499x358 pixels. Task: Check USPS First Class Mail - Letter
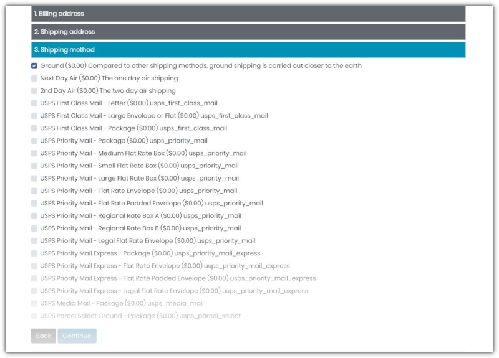click(x=34, y=103)
